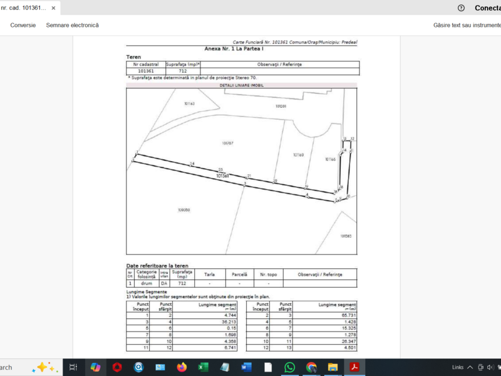Open the blank document app in taskbar
The height and width of the screenshot is (376, 501).
click(x=268, y=367)
